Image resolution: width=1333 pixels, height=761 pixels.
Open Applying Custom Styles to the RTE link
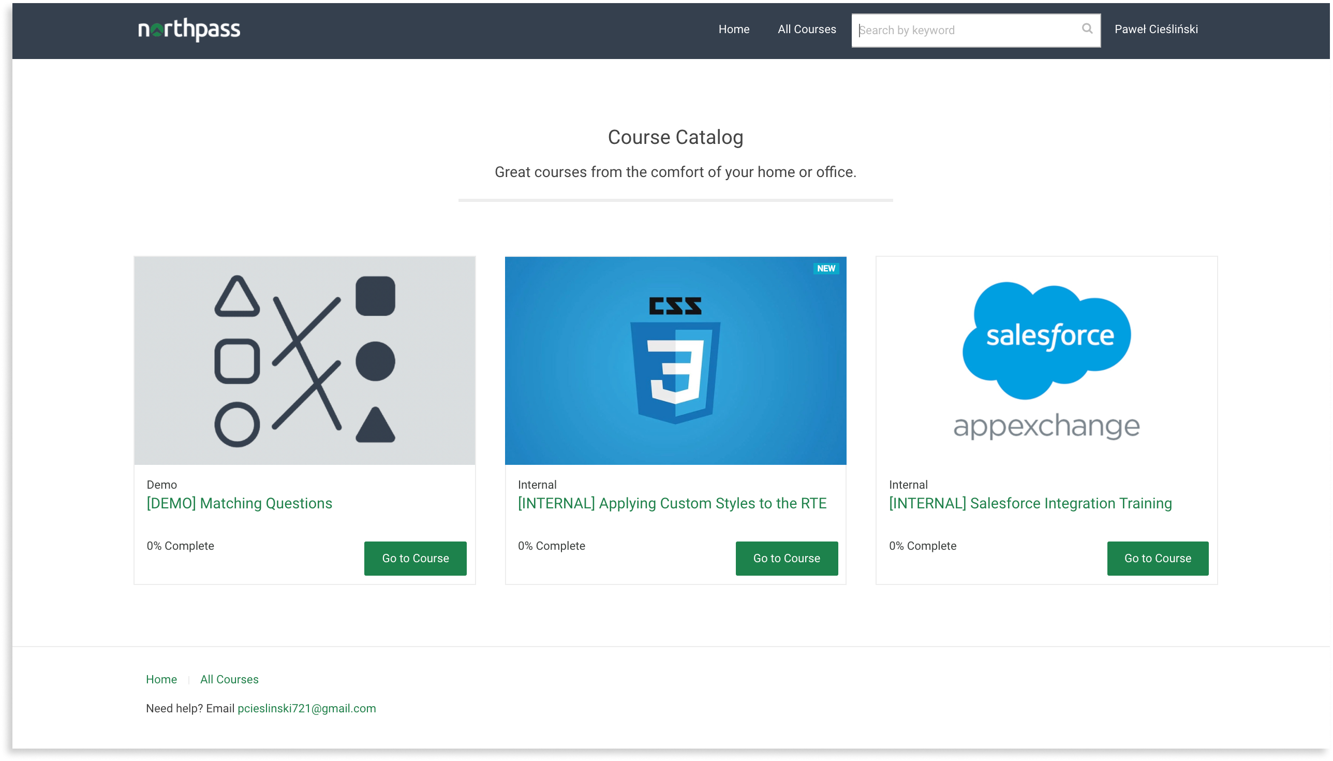point(672,503)
